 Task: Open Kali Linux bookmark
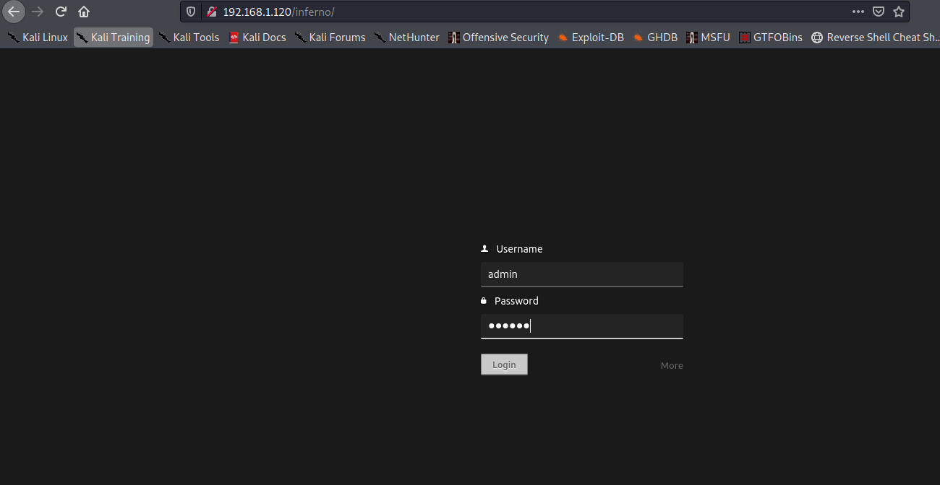click(38, 38)
